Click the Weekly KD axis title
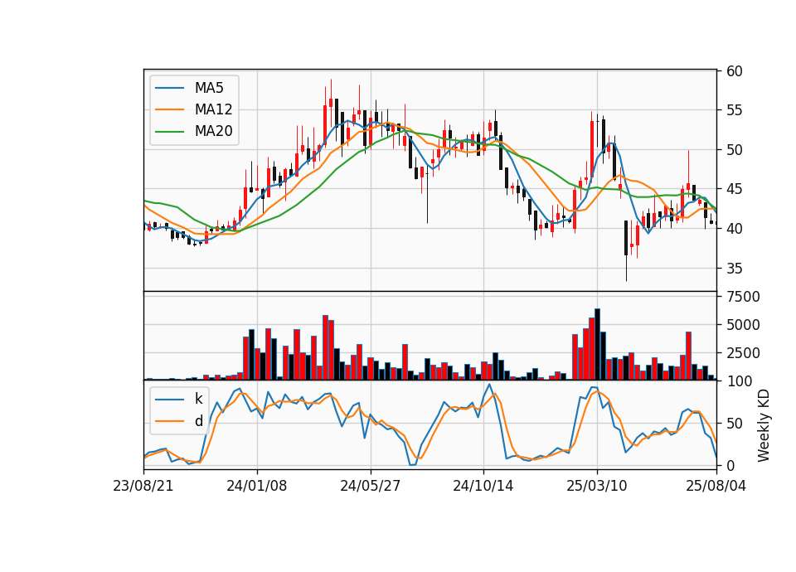The height and width of the screenshot is (572, 796). pos(764,426)
